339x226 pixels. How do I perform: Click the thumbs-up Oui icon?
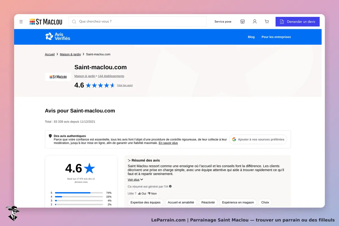click(x=140, y=194)
